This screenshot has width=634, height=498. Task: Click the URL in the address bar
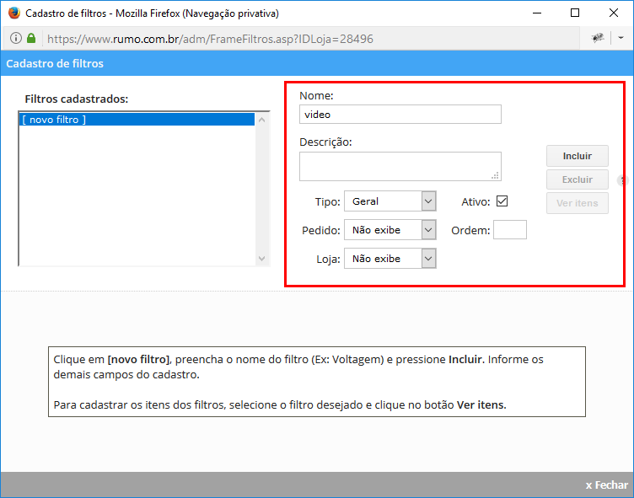[x=210, y=39]
